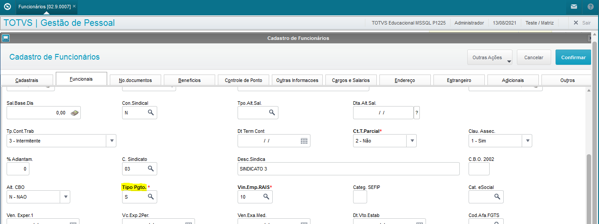Click the Cat. eSocial search magnifier

coord(497,197)
